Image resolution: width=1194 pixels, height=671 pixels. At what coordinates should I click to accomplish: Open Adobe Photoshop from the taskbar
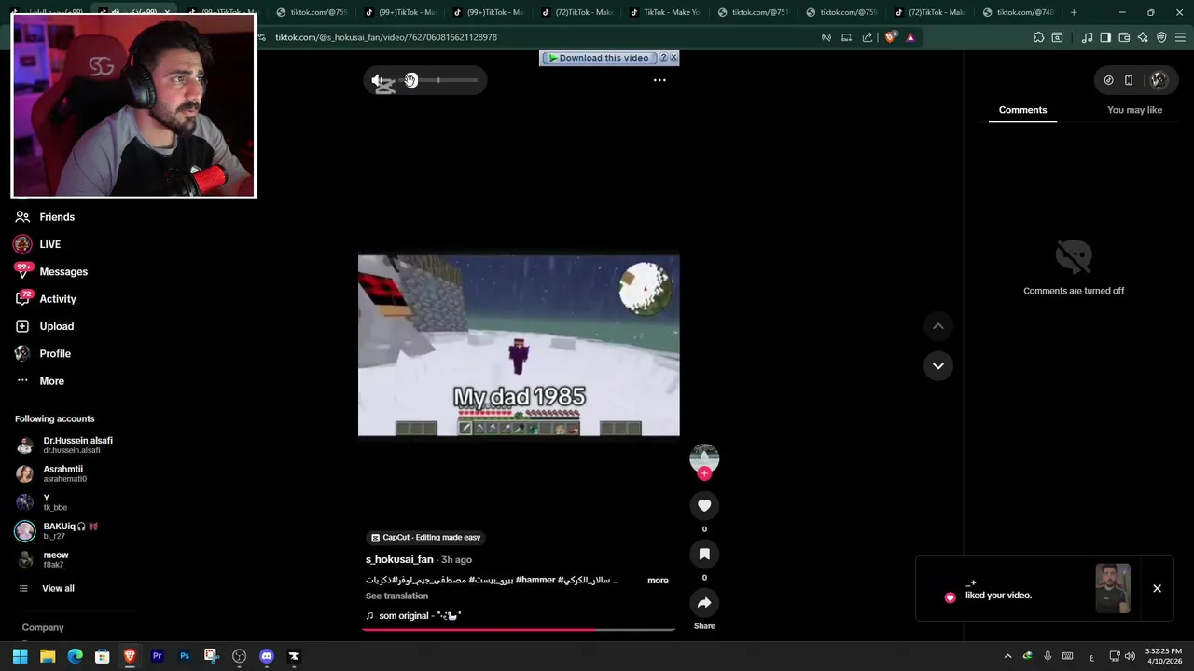pos(185,656)
